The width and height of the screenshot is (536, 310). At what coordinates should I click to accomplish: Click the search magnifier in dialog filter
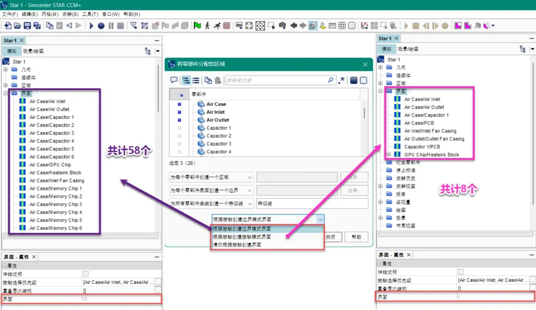point(331,80)
